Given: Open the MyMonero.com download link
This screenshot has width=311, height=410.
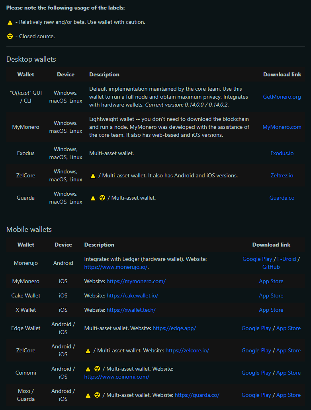Looking at the screenshot, I should pyautogui.click(x=282, y=127).
